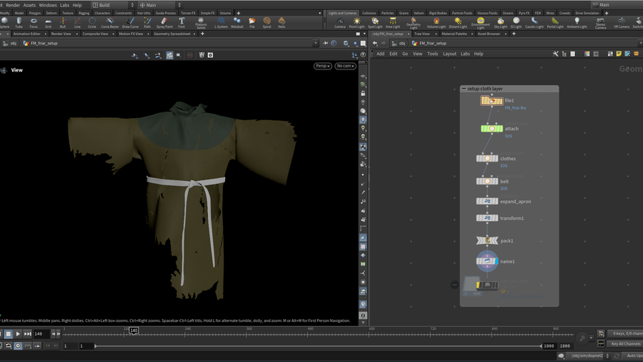Switch to the Material Palette tab
Screen dimensions: 643x362
click(454, 34)
